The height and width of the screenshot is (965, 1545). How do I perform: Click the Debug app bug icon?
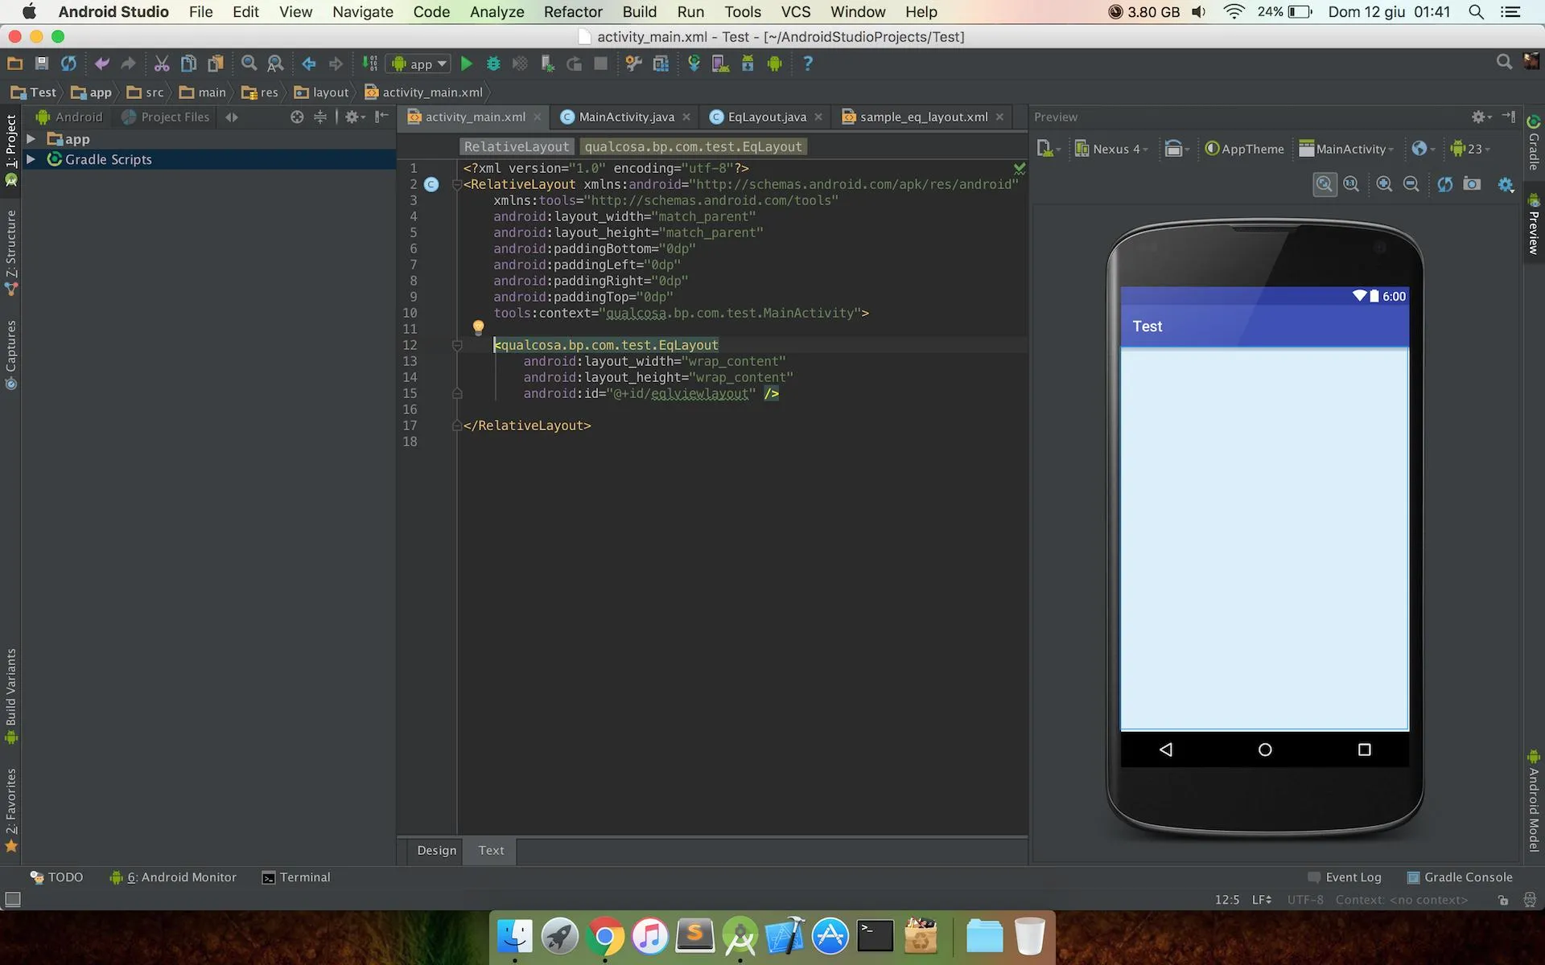pos(493,64)
